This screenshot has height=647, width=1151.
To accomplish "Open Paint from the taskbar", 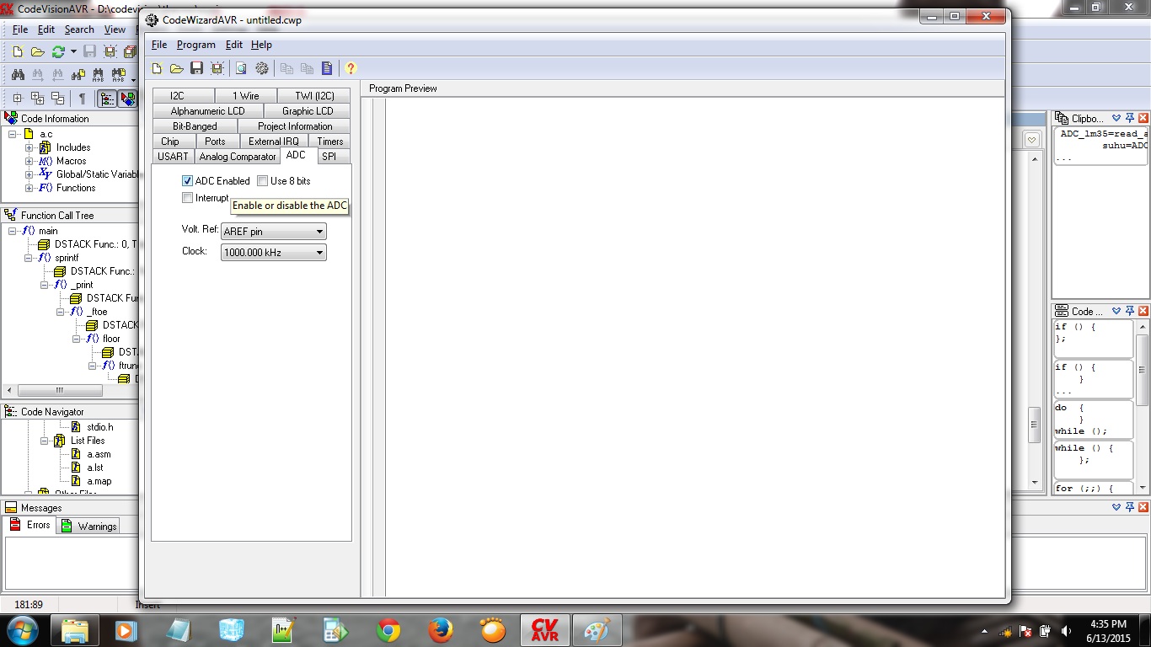I will pyautogui.click(x=597, y=630).
